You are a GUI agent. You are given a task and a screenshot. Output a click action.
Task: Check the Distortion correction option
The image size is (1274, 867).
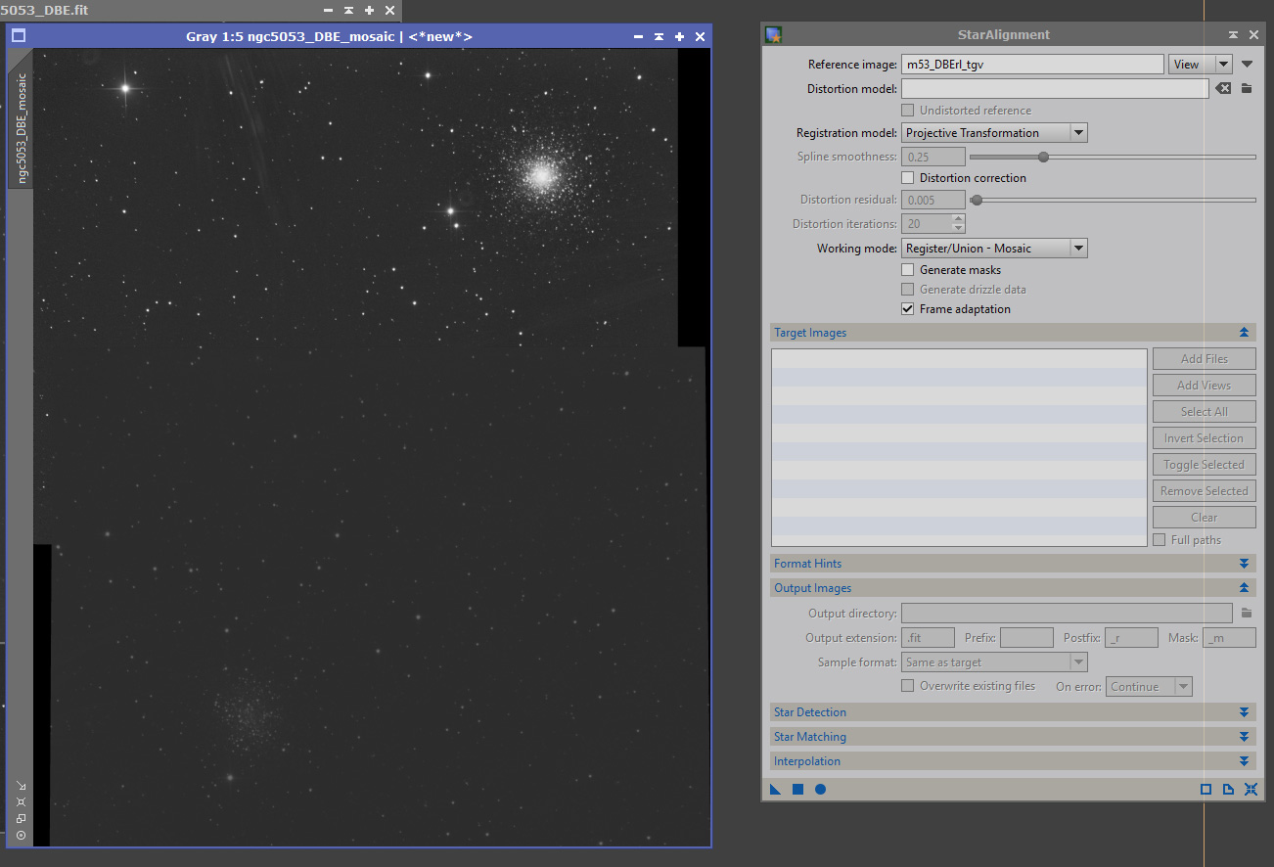pyautogui.click(x=908, y=178)
